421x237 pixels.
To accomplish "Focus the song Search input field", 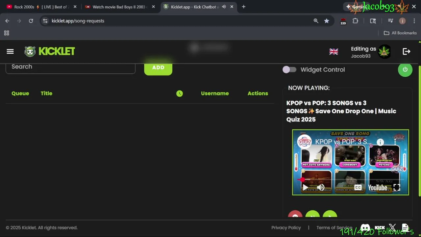I will coord(70,67).
